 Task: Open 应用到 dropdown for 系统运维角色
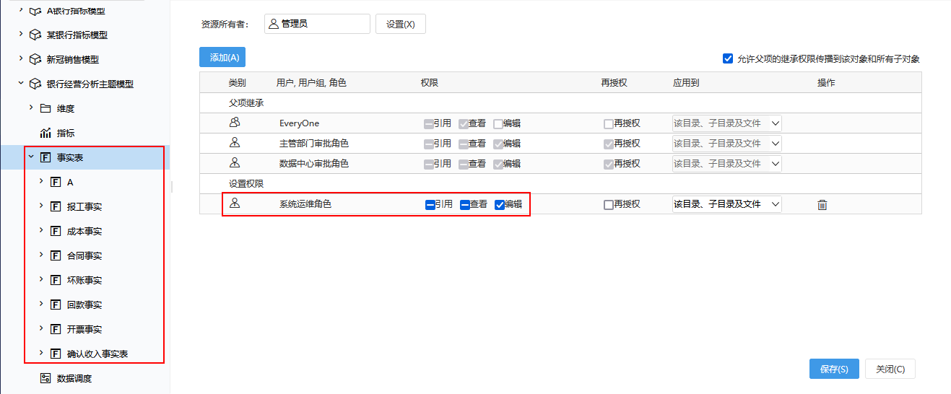(726, 204)
